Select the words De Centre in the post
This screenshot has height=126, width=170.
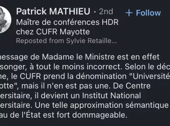pos(132,86)
